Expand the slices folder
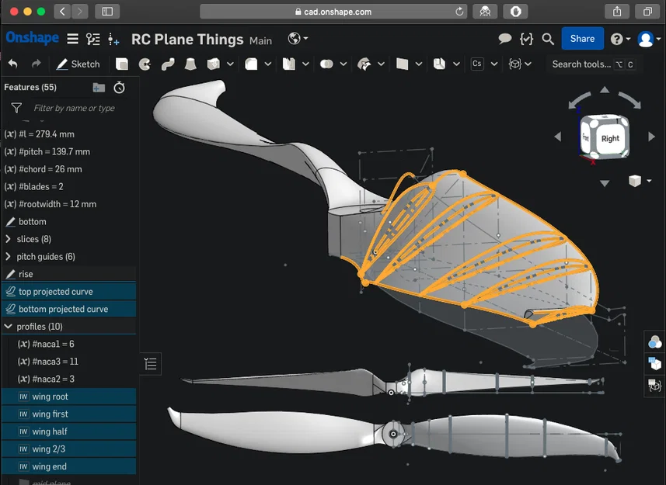666x485 pixels. click(x=7, y=238)
